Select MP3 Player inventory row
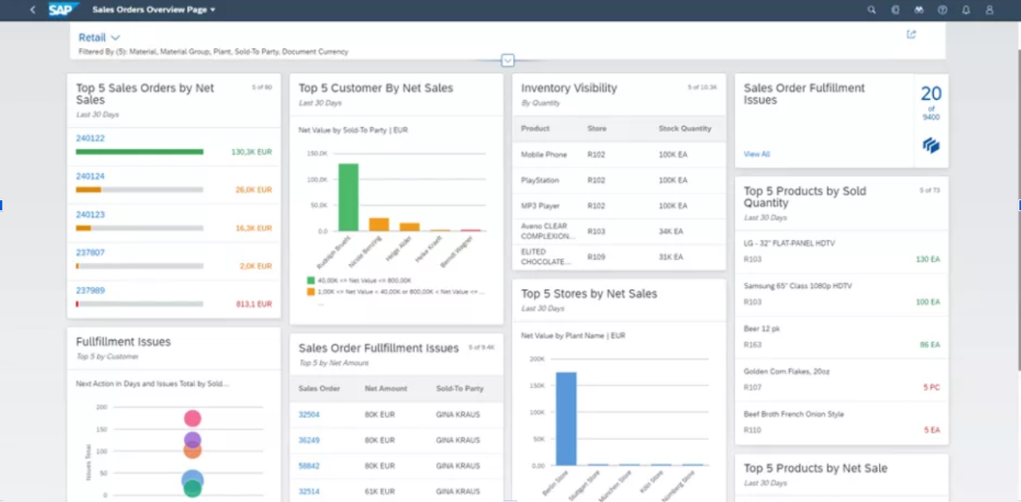 coord(619,206)
